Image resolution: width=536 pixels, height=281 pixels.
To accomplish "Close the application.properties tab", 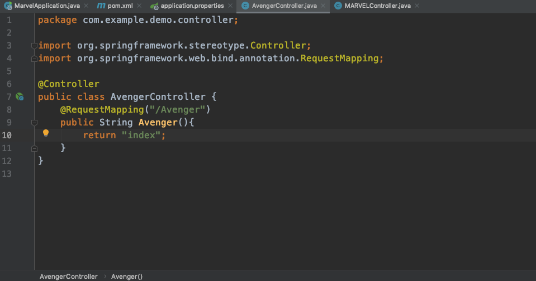I will coord(230,6).
